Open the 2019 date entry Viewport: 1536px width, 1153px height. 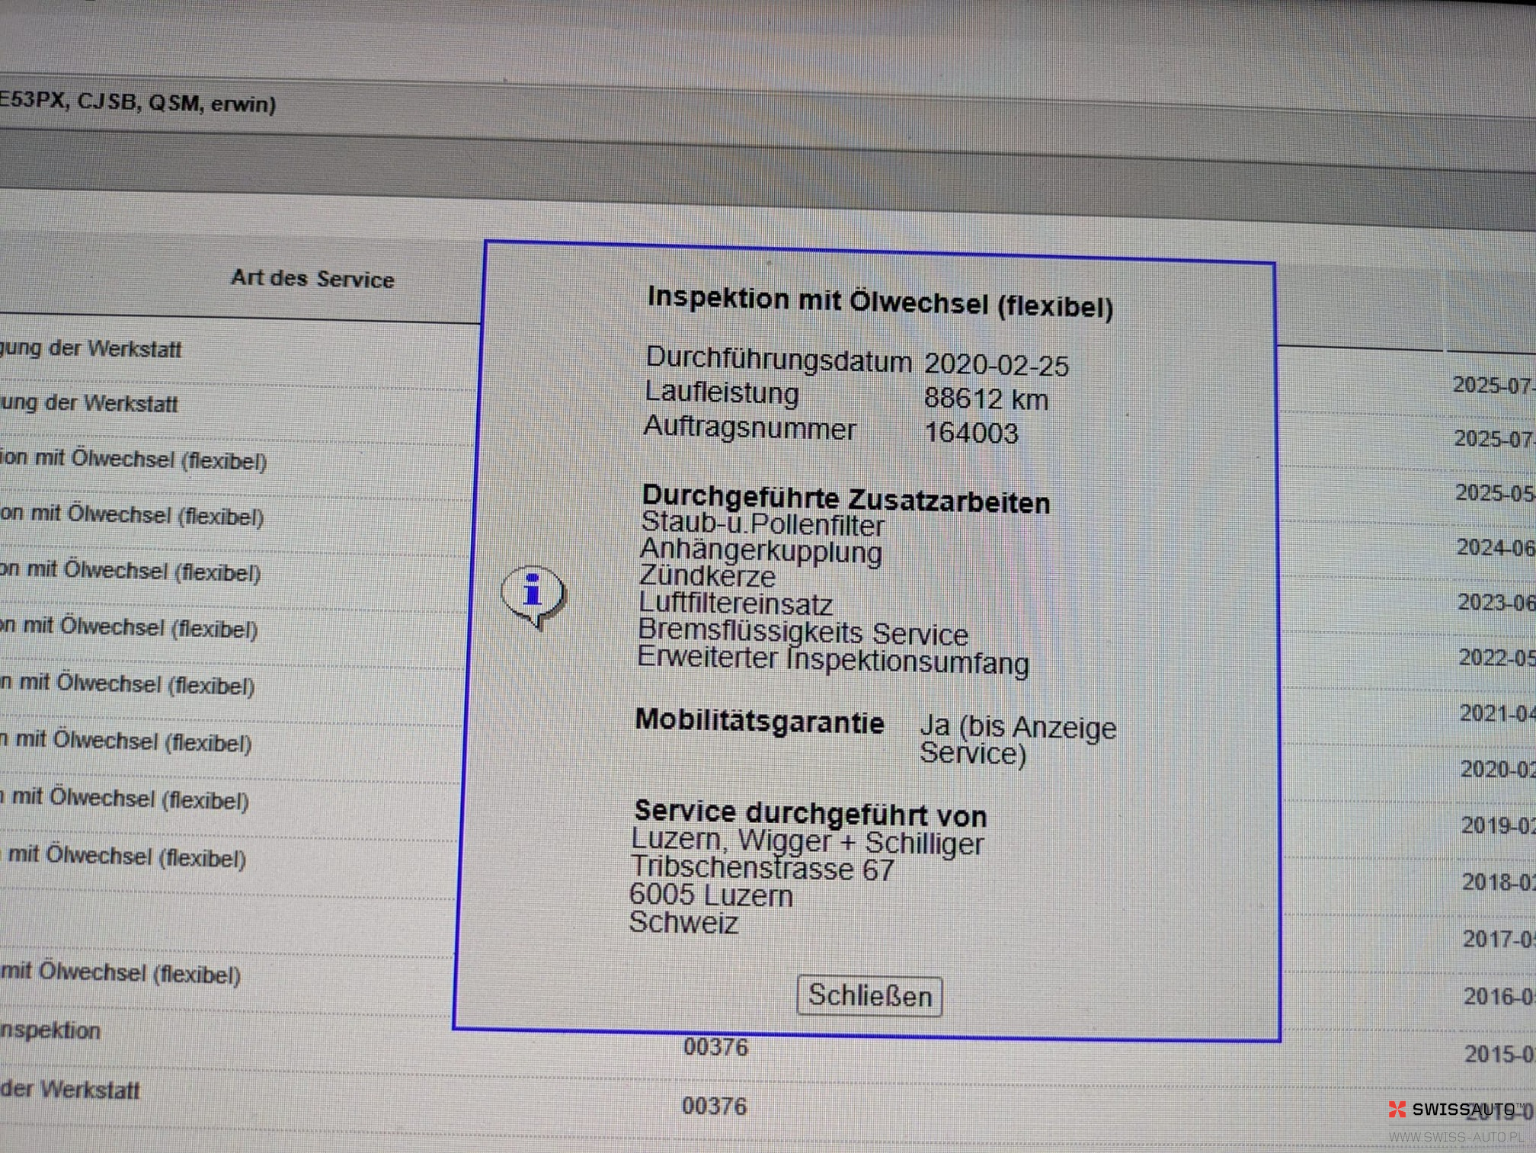(1498, 825)
